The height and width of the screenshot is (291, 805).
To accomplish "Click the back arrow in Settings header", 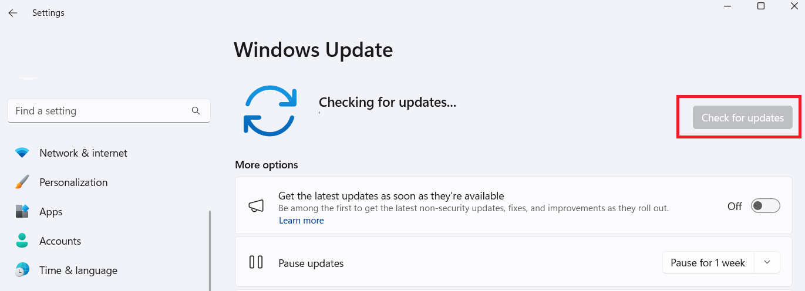I will 13,13.
